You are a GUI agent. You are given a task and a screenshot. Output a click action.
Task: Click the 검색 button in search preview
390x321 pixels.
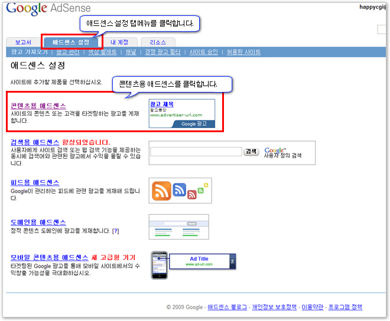[251, 152]
